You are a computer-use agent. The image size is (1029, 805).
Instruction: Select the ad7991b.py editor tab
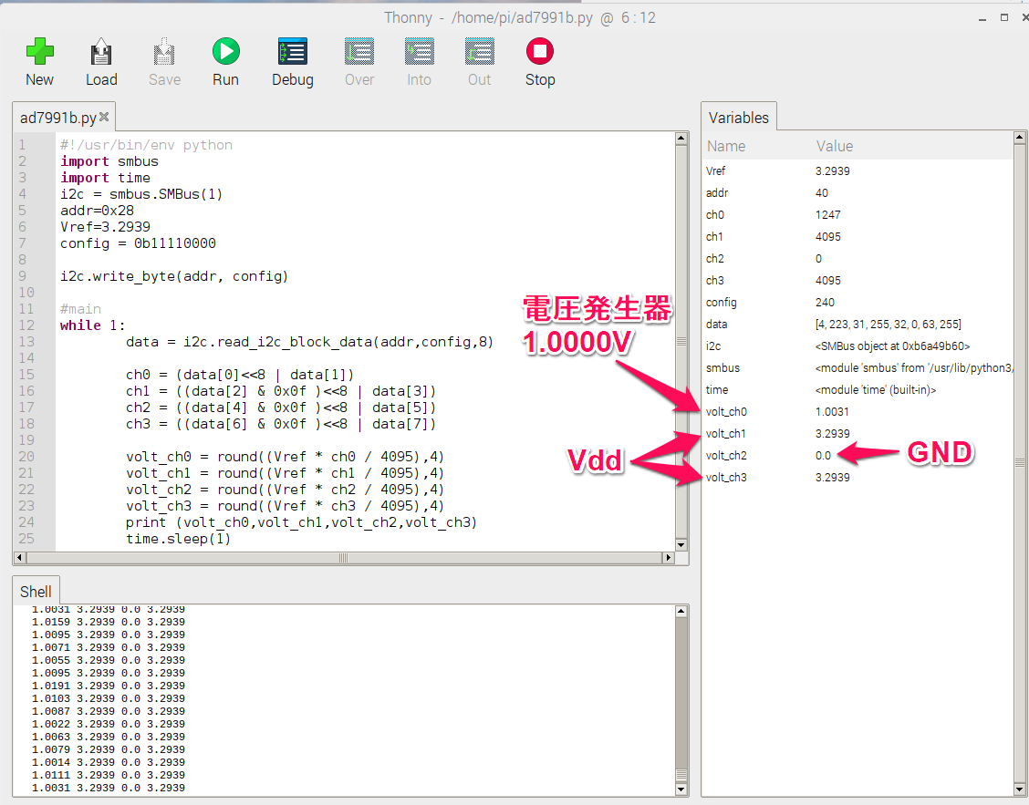point(57,118)
